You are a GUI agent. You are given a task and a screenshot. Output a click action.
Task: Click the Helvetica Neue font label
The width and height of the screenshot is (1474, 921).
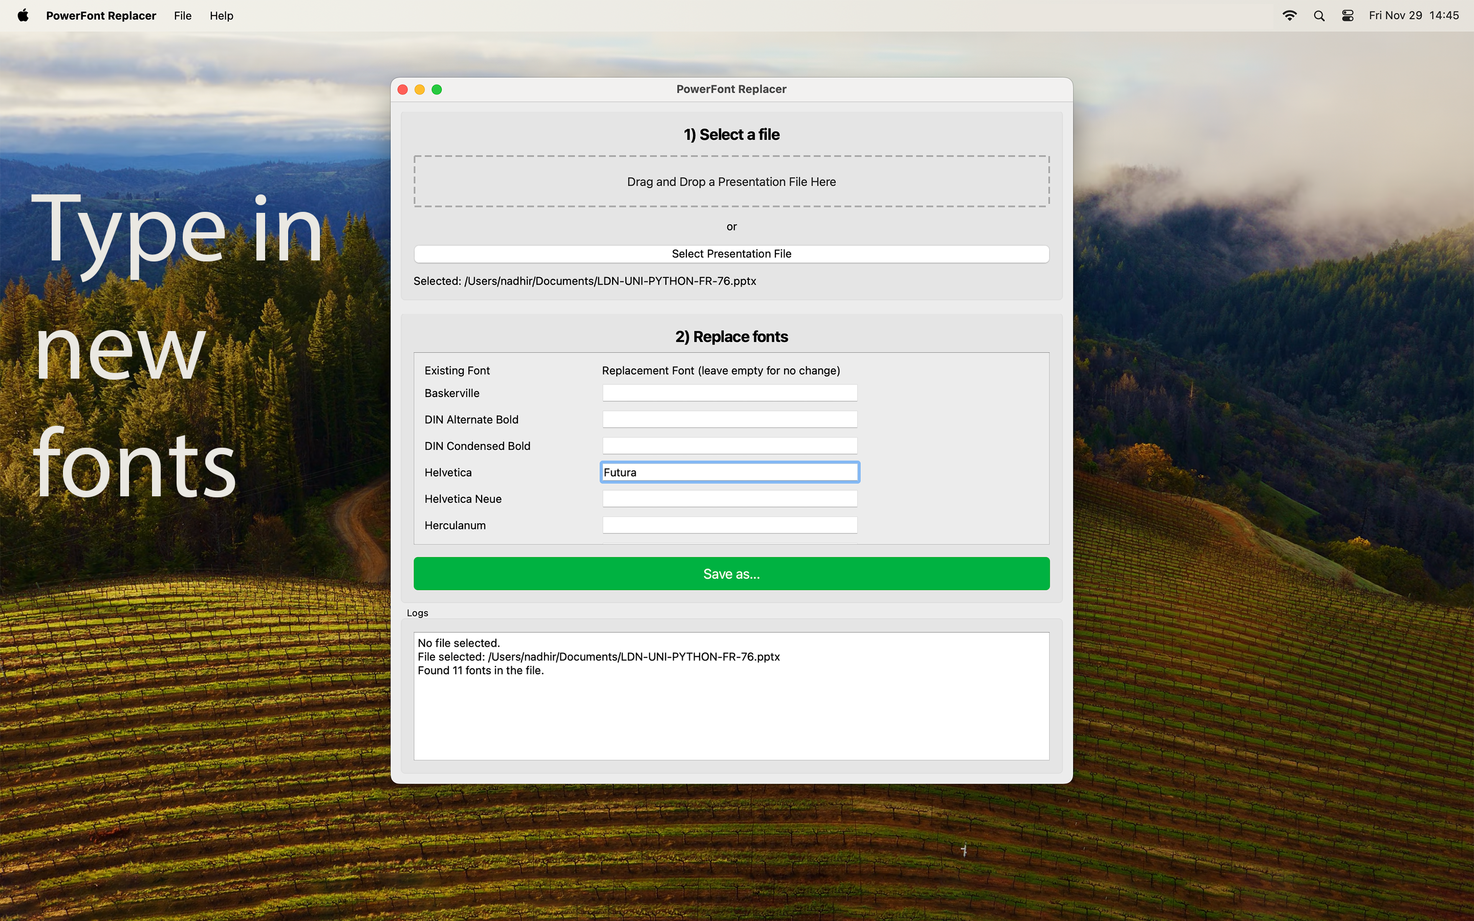click(463, 499)
